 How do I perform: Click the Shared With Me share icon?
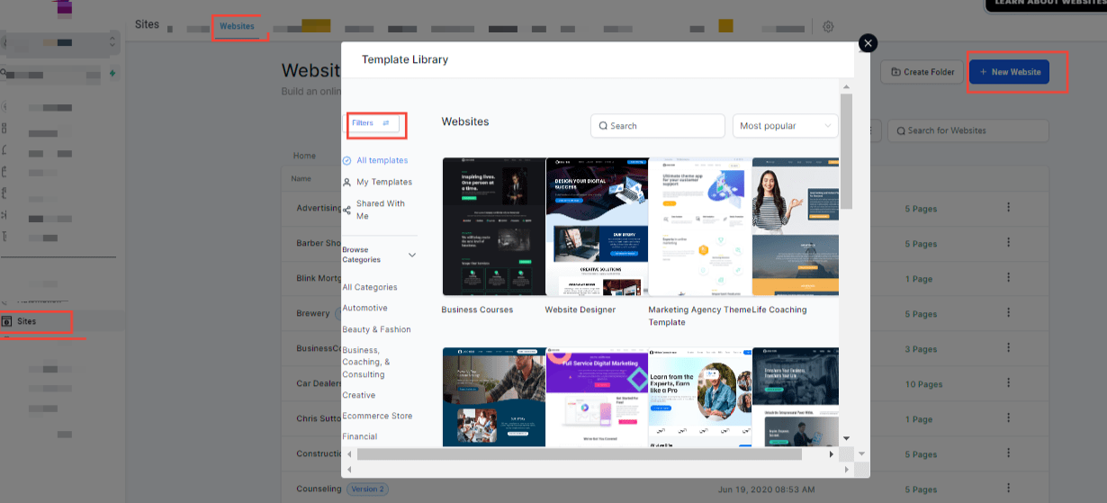(x=347, y=210)
